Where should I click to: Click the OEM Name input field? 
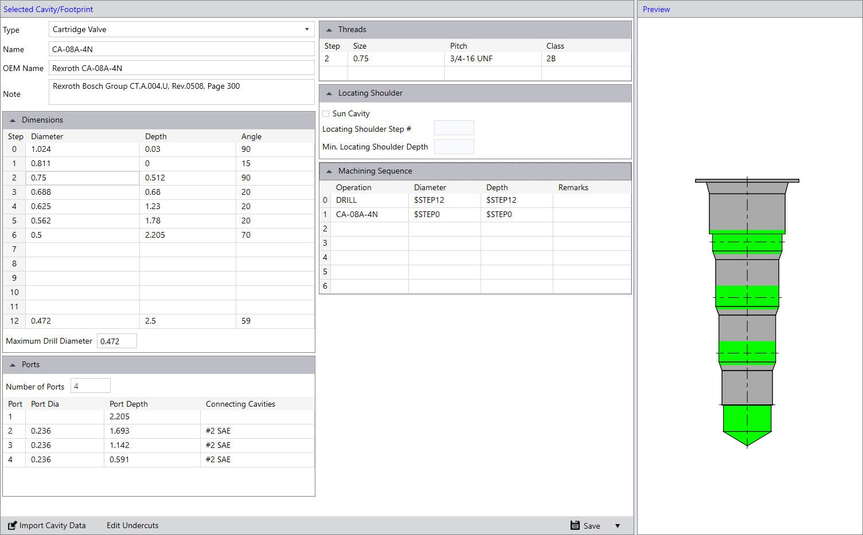pyautogui.click(x=181, y=68)
